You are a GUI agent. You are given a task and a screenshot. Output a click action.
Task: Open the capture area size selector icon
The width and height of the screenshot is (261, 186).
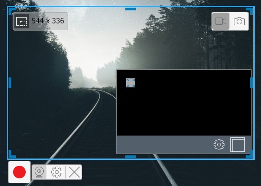[x=22, y=21]
